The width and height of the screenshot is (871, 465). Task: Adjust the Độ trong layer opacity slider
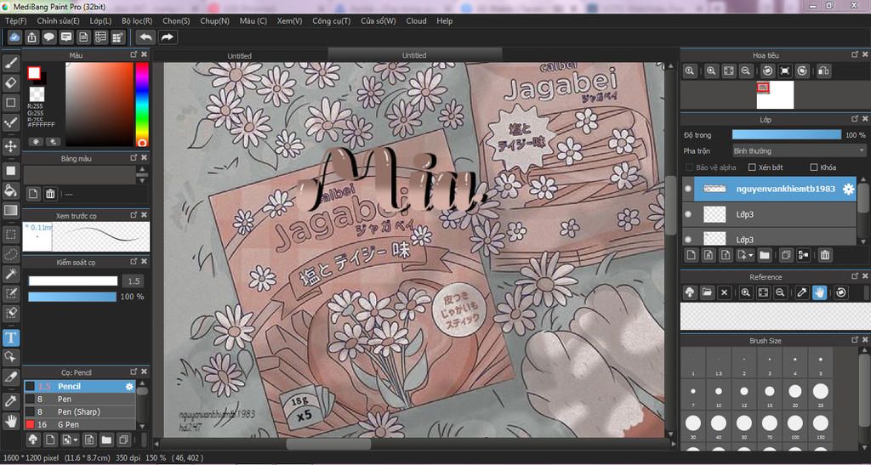[x=787, y=135]
